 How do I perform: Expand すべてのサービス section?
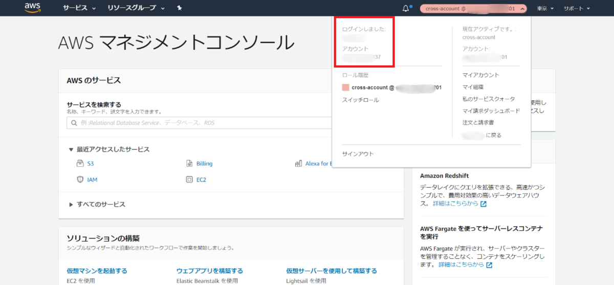point(97,204)
